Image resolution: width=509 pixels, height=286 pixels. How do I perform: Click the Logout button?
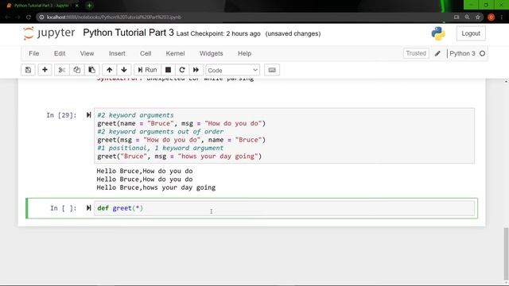pyautogui.click(x=471, y=33)
